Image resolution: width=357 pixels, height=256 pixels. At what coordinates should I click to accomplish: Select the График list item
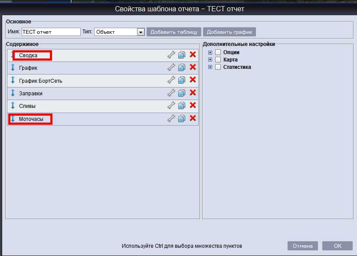(103, 68)
